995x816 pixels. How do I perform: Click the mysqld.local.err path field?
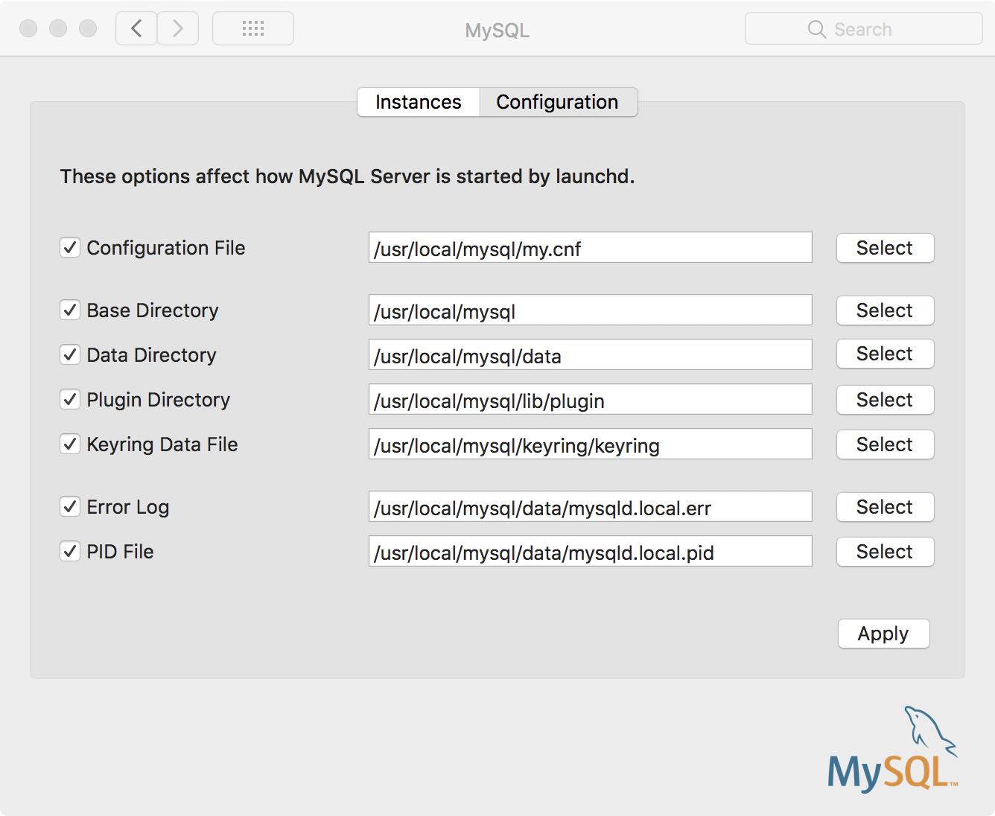pyautogui.click(x=590, y=506)
